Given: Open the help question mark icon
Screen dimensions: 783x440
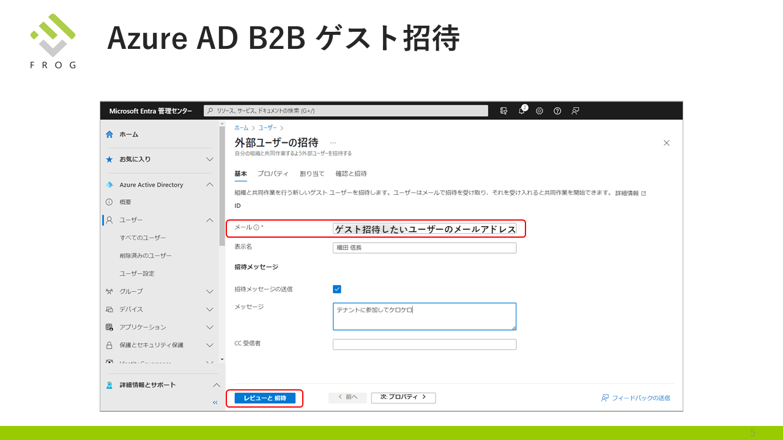Looking at the screenshot, I should click(x=557, y=111).
